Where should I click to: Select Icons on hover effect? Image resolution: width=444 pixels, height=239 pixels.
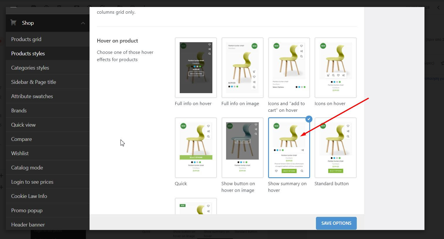[x=335, y=68]
